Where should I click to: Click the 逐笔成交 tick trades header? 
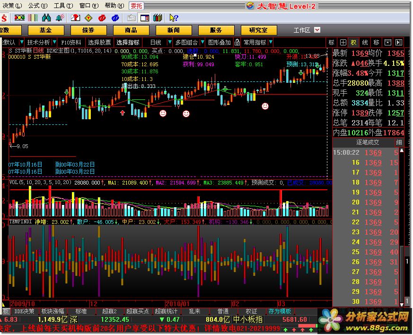click(x=368, y=142)
